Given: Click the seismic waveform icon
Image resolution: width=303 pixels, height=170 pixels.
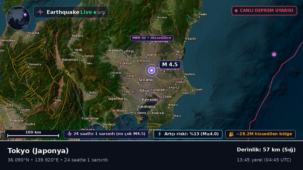Looking at the screenshot, I should 69,134.
